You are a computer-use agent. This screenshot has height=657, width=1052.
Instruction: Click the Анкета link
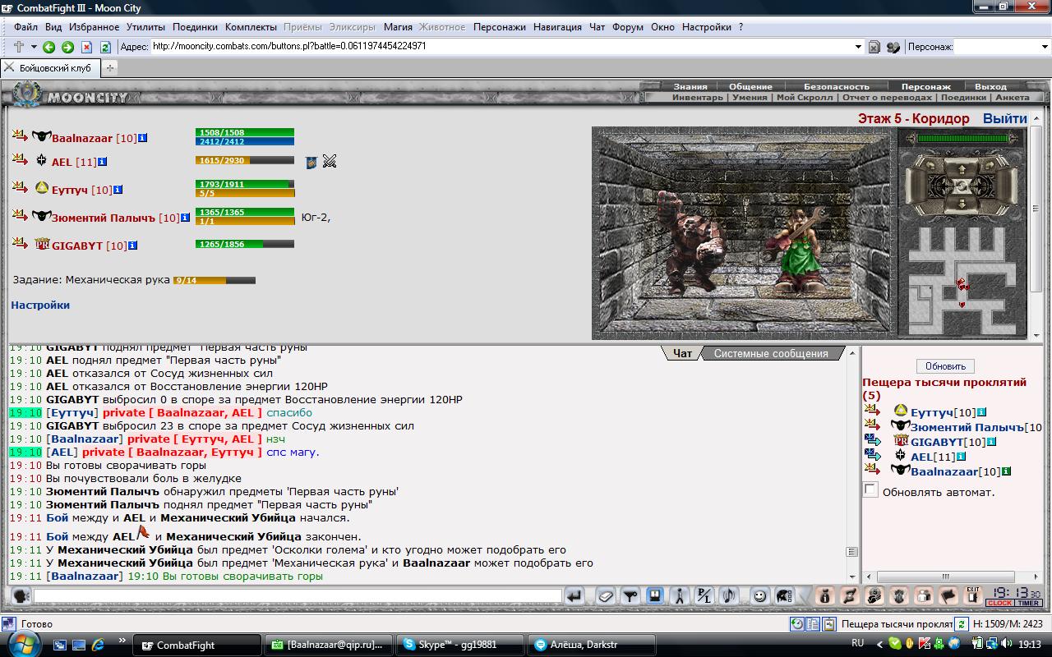[x=1013, y=97]
